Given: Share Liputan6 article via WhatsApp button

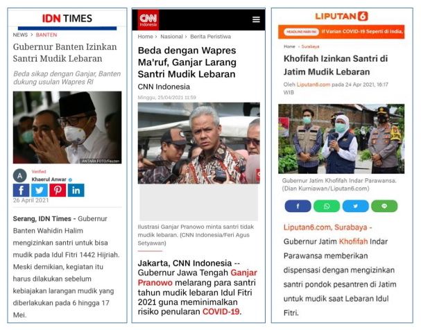Looking at the screenshot, I should [327, 206].
